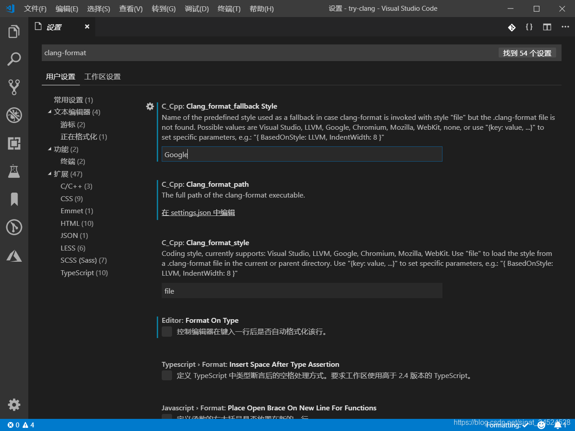Click 在 settings.json 中编辑 link
575x431 pixels.
click(198, 212)
